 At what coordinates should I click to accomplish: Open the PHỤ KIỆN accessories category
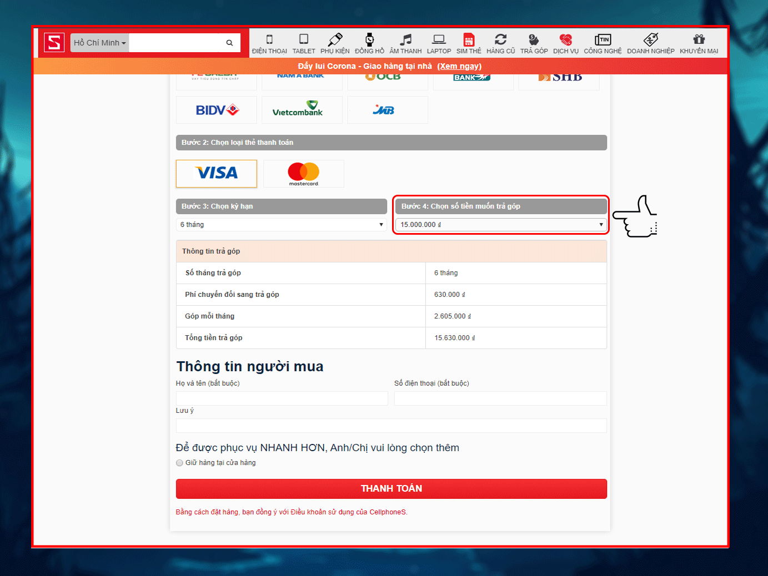pyautogui.click(x=335, y=44)
